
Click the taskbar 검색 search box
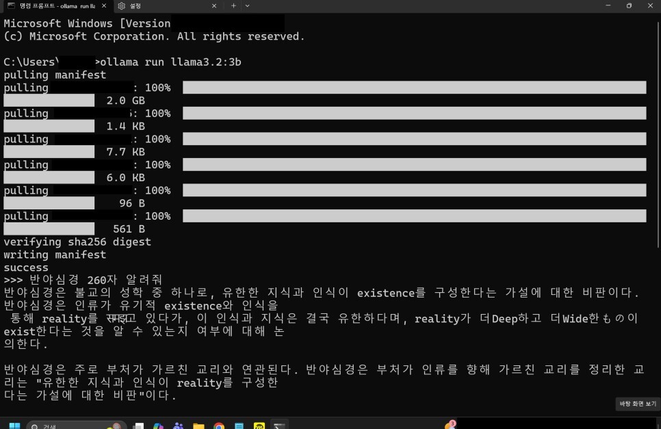tap(77, 425)
